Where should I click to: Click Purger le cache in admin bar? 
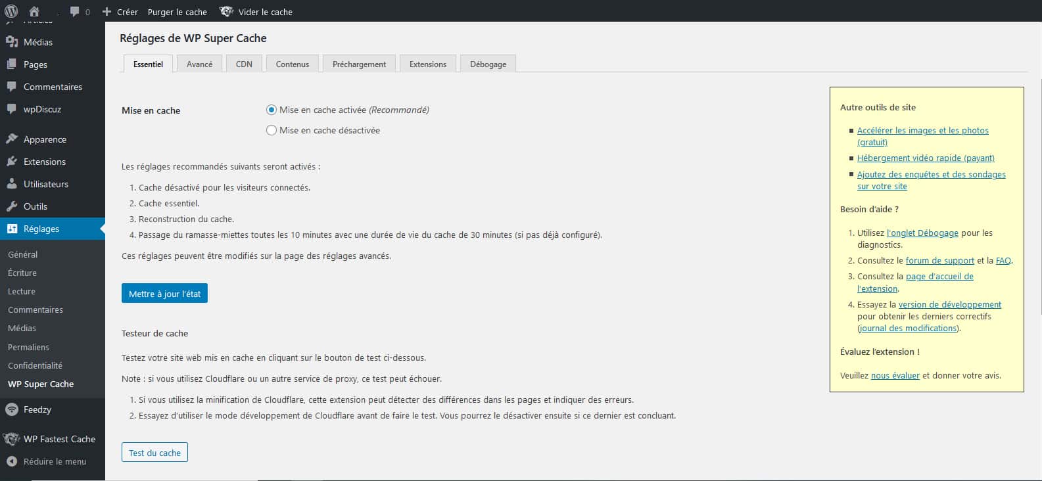click(178, 12)
